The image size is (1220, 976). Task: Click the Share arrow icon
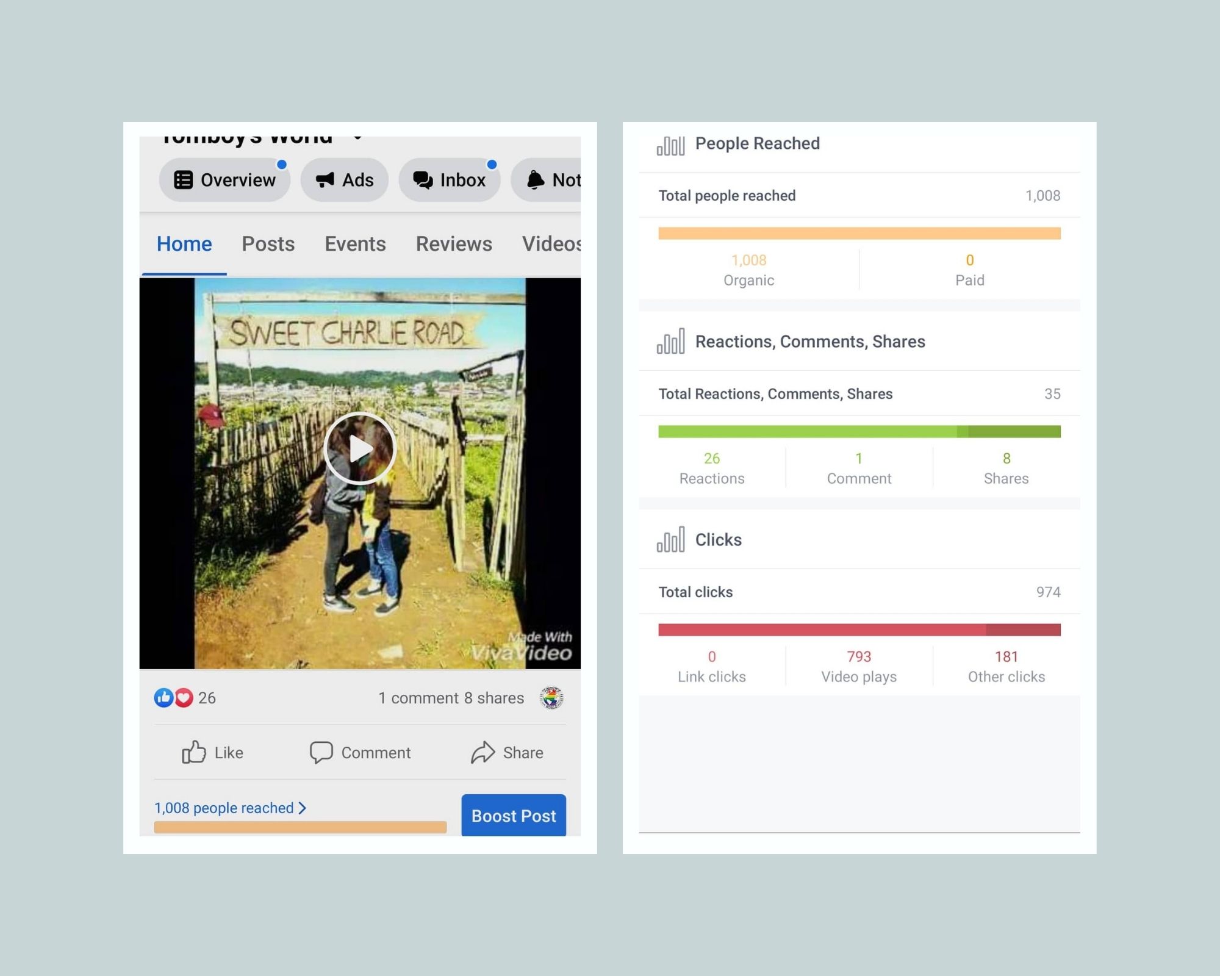pos(483,752)
